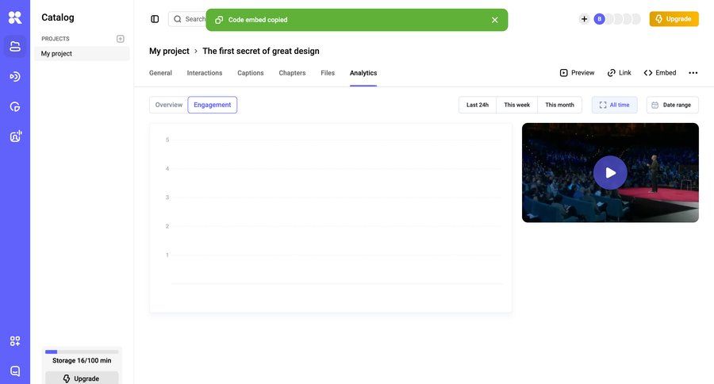Click the yellow Upgrade button in header
The height and width of the screenshot is (384, 714).
(674, 19)
